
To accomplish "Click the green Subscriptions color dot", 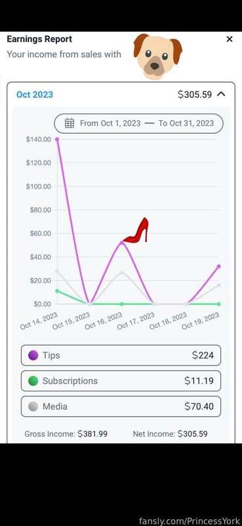I will pyautogui.click(x=33, y=381).
